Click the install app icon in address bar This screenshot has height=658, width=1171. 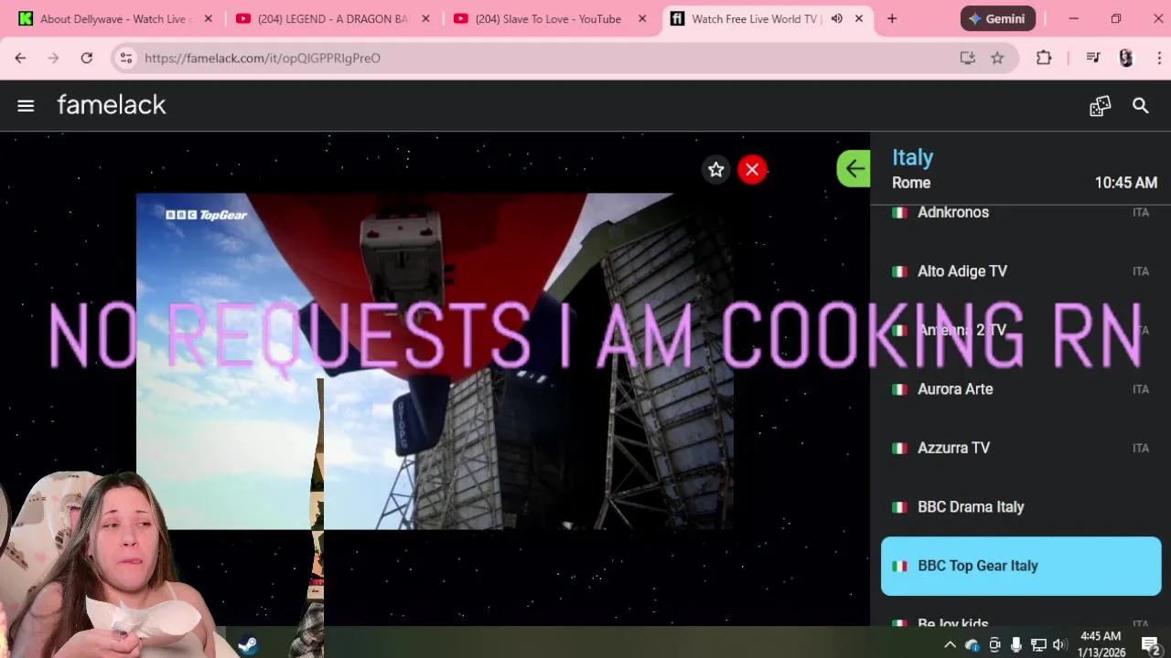point(967,58)
